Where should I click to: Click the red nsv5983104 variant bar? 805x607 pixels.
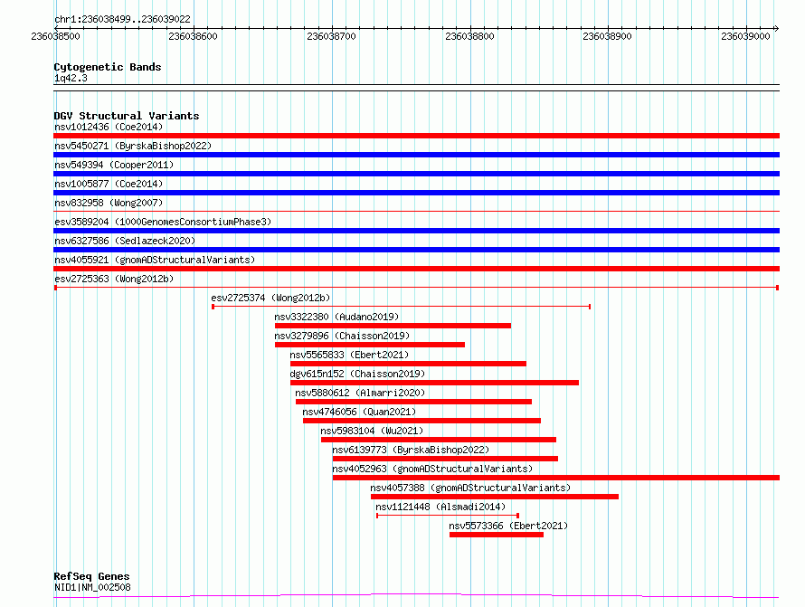(439, 440)
